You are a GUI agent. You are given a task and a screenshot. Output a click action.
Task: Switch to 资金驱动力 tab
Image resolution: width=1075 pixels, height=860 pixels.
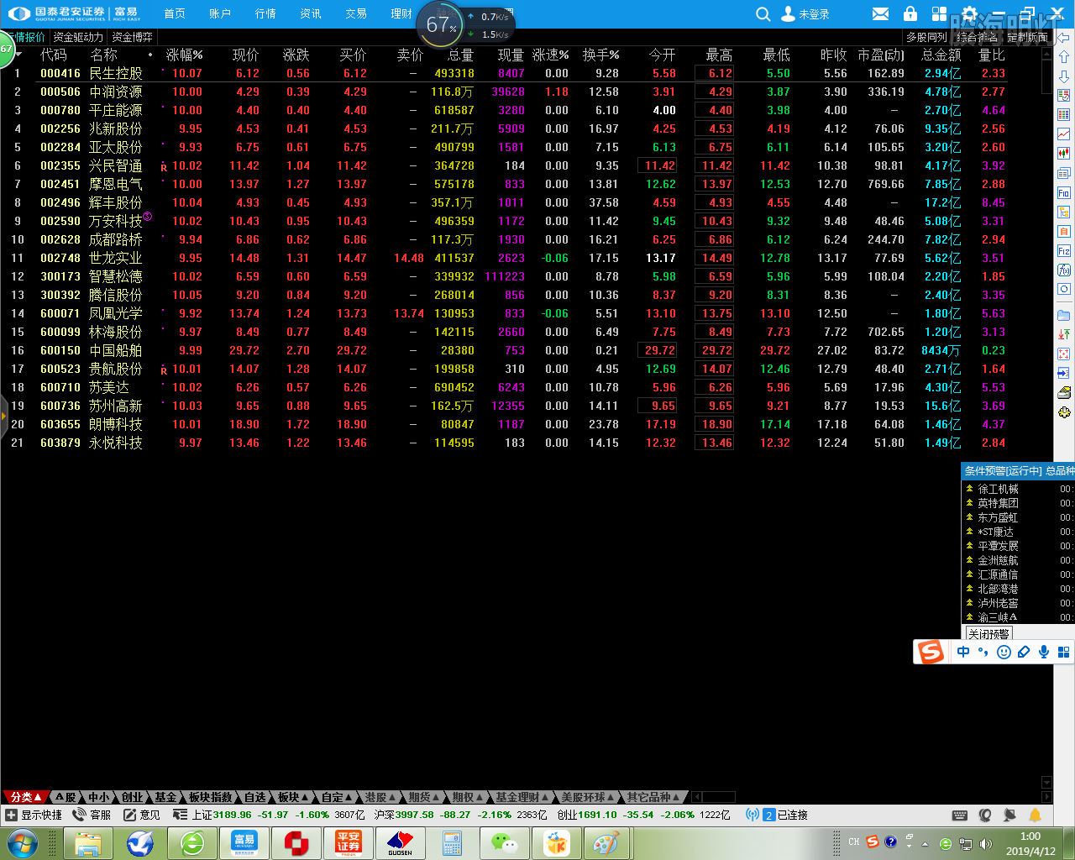coord(78,37)
